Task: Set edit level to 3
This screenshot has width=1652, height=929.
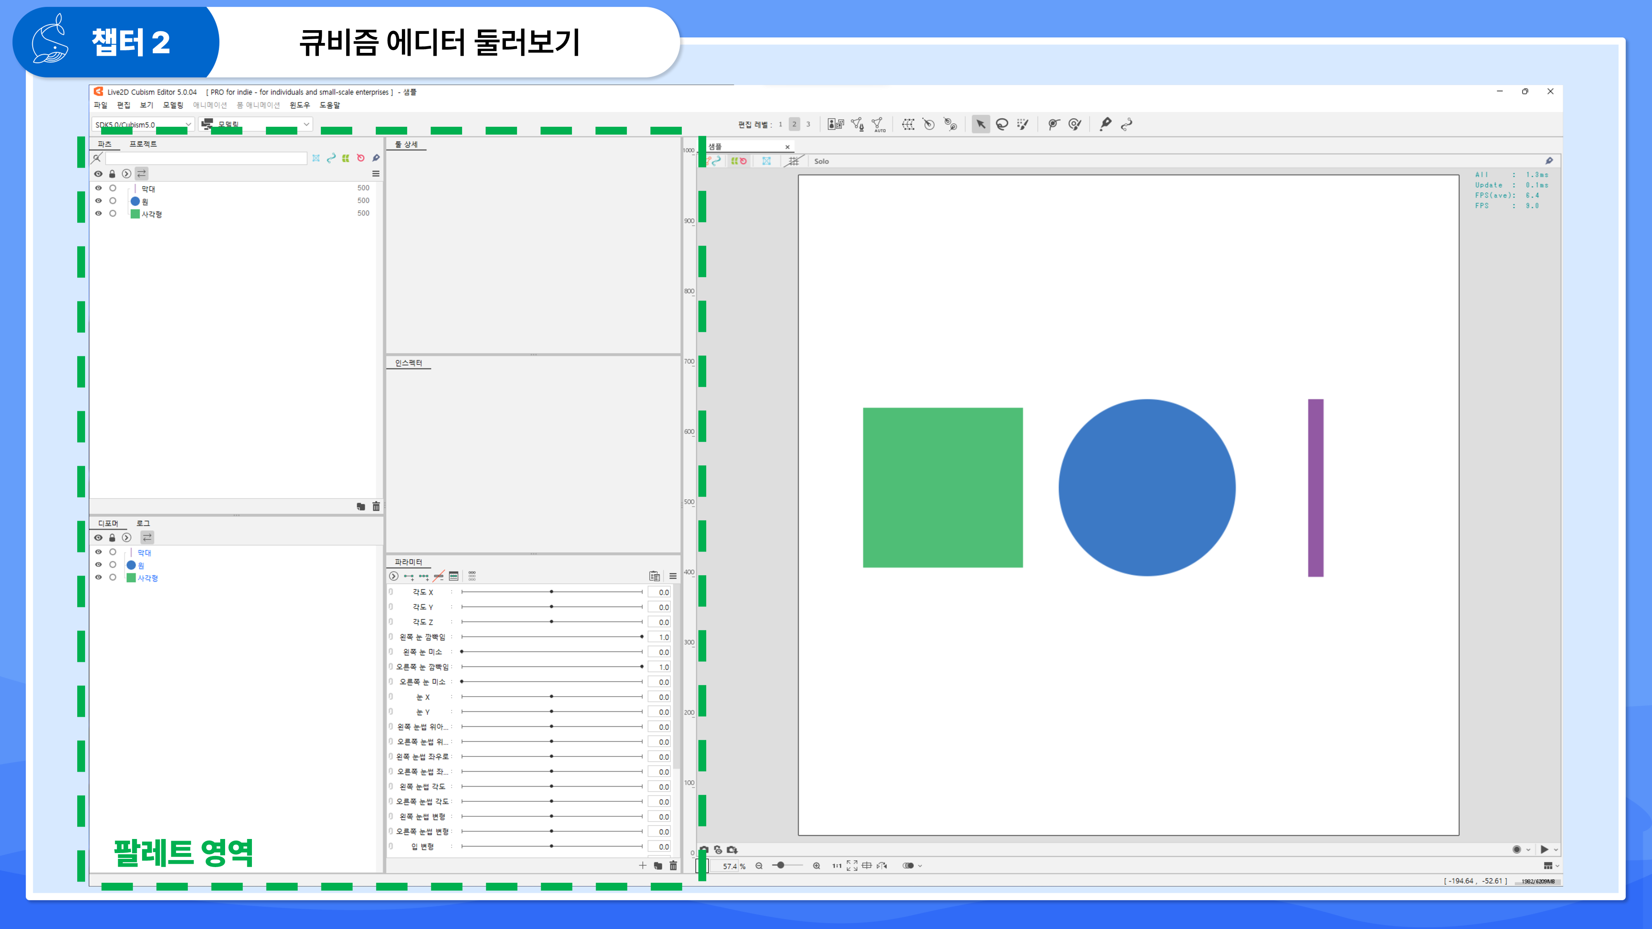Action: pyautogui.click(x=808, y=124)
